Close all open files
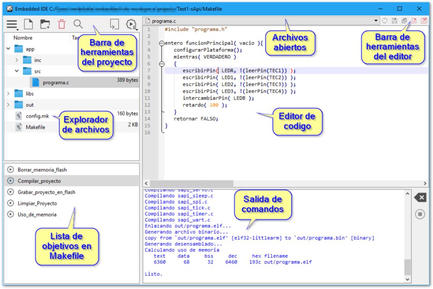 point(424,21)
